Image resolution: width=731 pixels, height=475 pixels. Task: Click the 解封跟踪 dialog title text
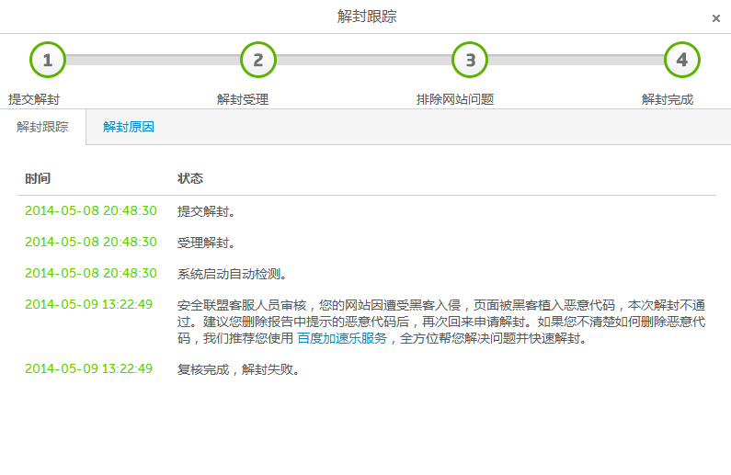click(367, 17)
